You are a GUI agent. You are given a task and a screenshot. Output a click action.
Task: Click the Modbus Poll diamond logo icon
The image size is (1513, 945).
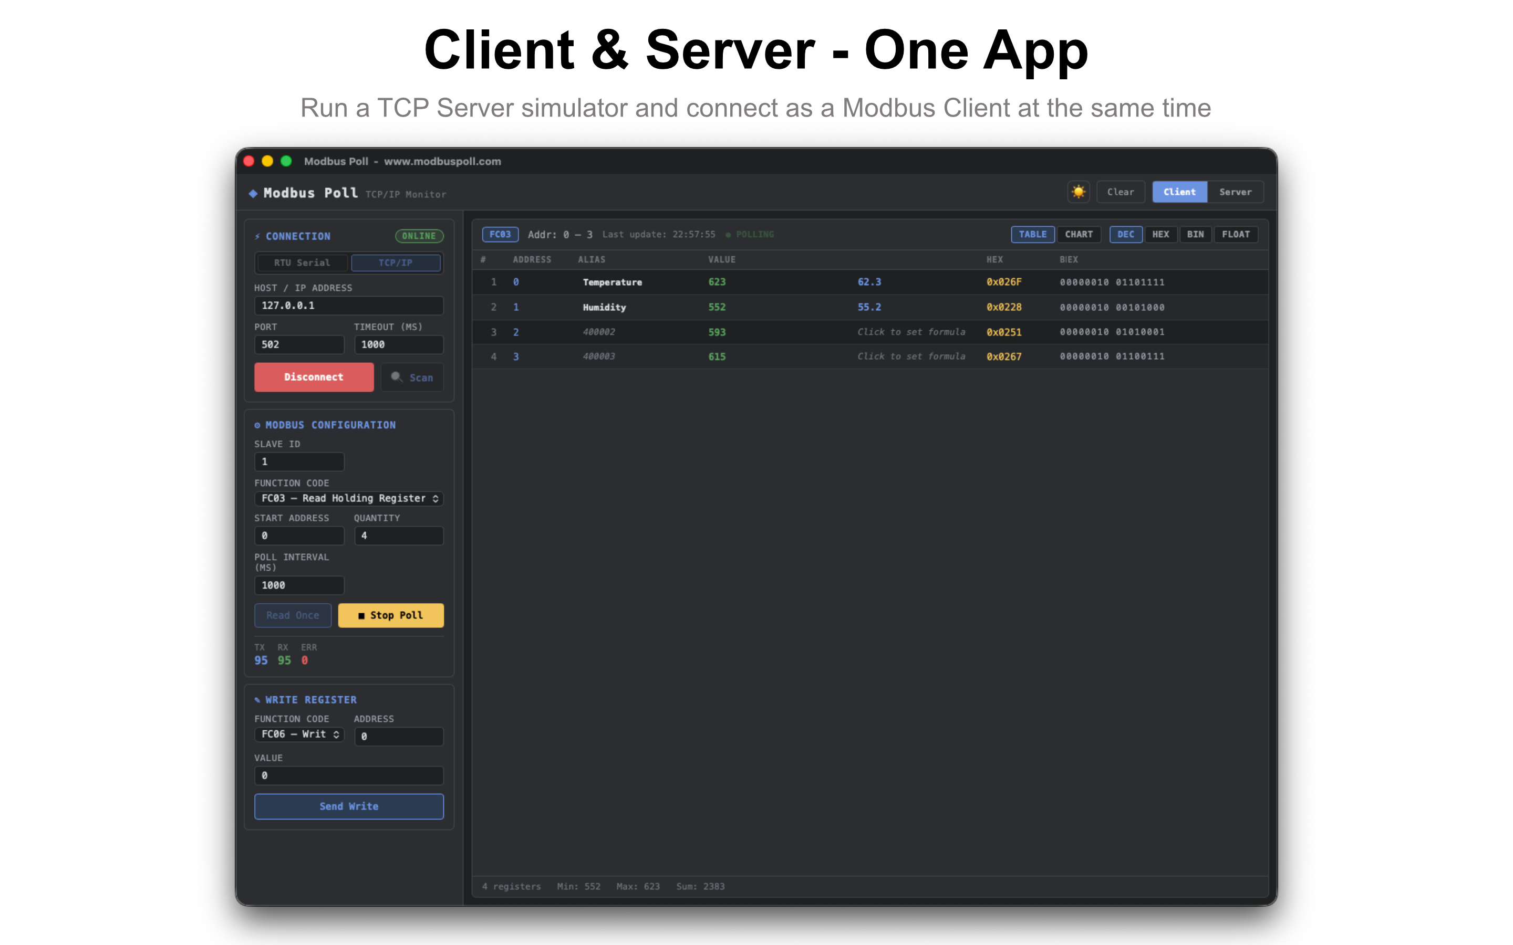pyautogui.click(x=253, y=194)
